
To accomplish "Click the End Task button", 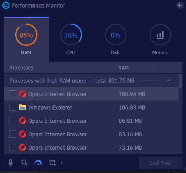I will [161, 163].
